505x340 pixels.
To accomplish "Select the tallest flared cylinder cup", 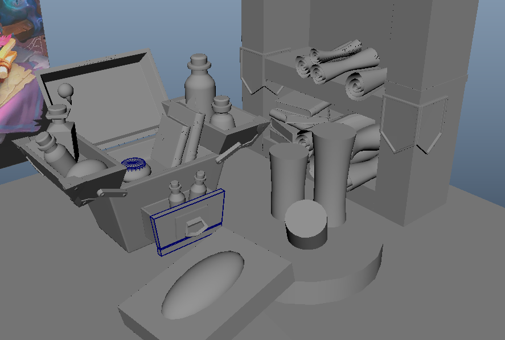I will pyautogui.click(x=333, y=174).
